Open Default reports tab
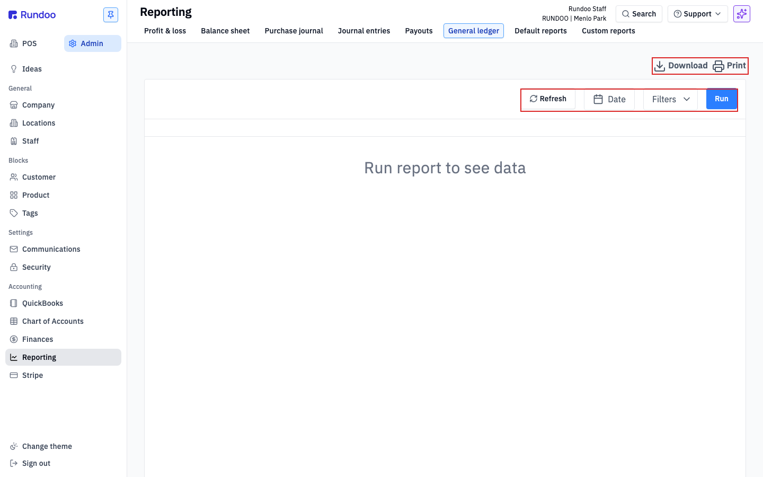The image size is (763, 477). pos(540,31)
